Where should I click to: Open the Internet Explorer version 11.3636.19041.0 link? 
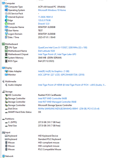coord(45,17)
